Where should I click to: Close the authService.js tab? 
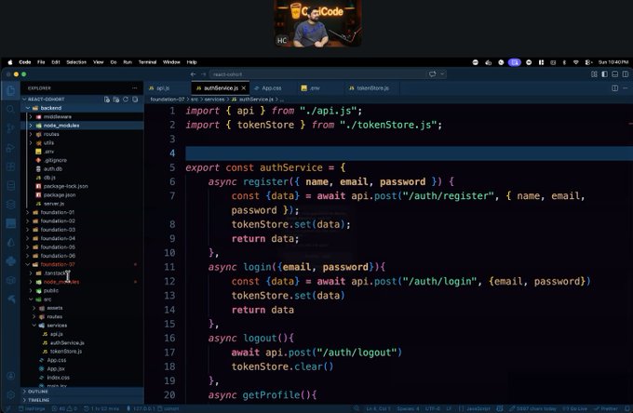(x=244, y=88)
